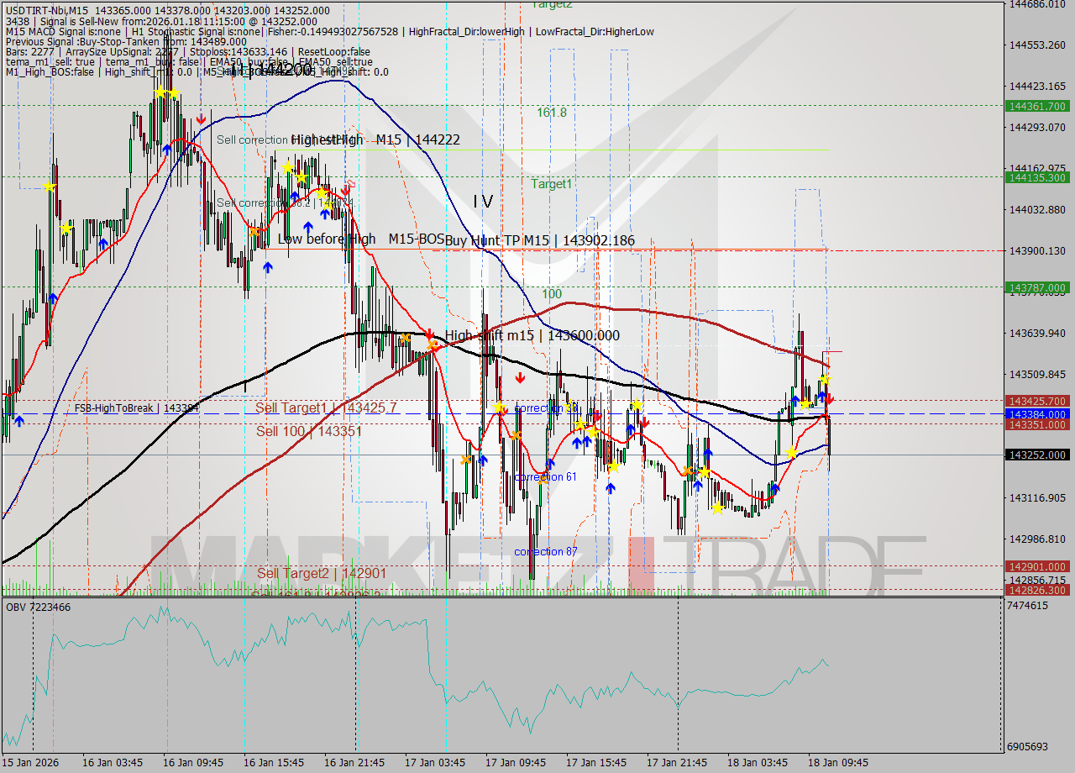Select the Buy Hunt TP M15 text label
The height and width of the screenshot is (773, 1075).
point(537,240)
